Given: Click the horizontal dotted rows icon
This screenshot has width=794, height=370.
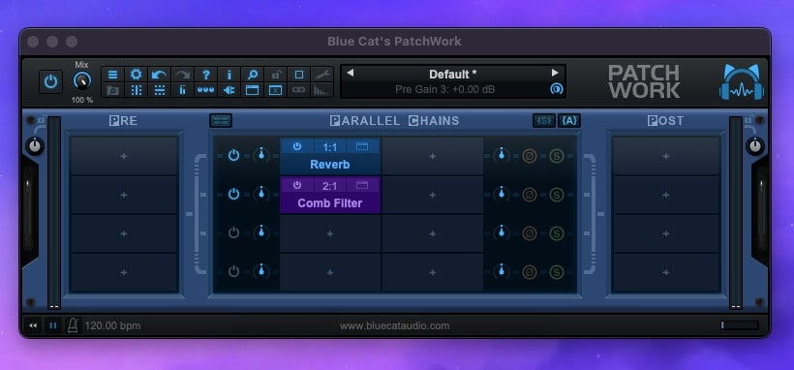Looking at the screenshot, I should point(159,90).
